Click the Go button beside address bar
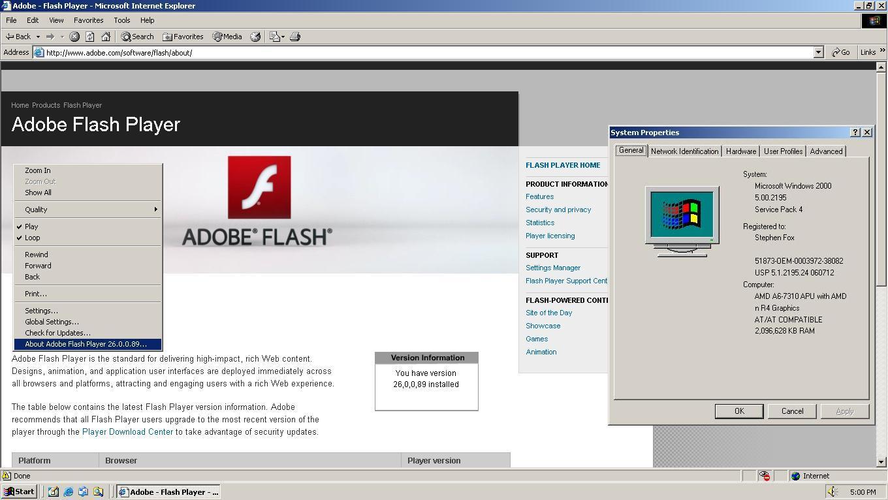This screenshot has height=500, width=888. (x=841, y=52)
